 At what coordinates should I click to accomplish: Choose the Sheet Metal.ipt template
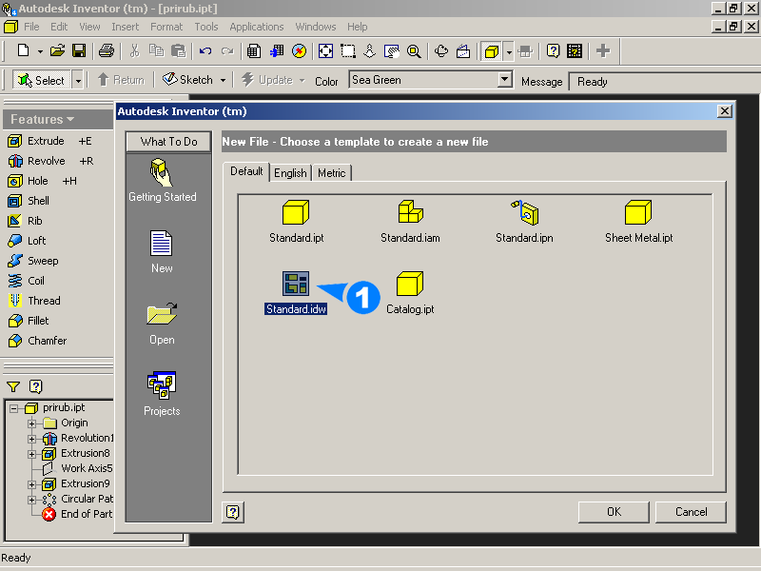[x=638, y=213]
